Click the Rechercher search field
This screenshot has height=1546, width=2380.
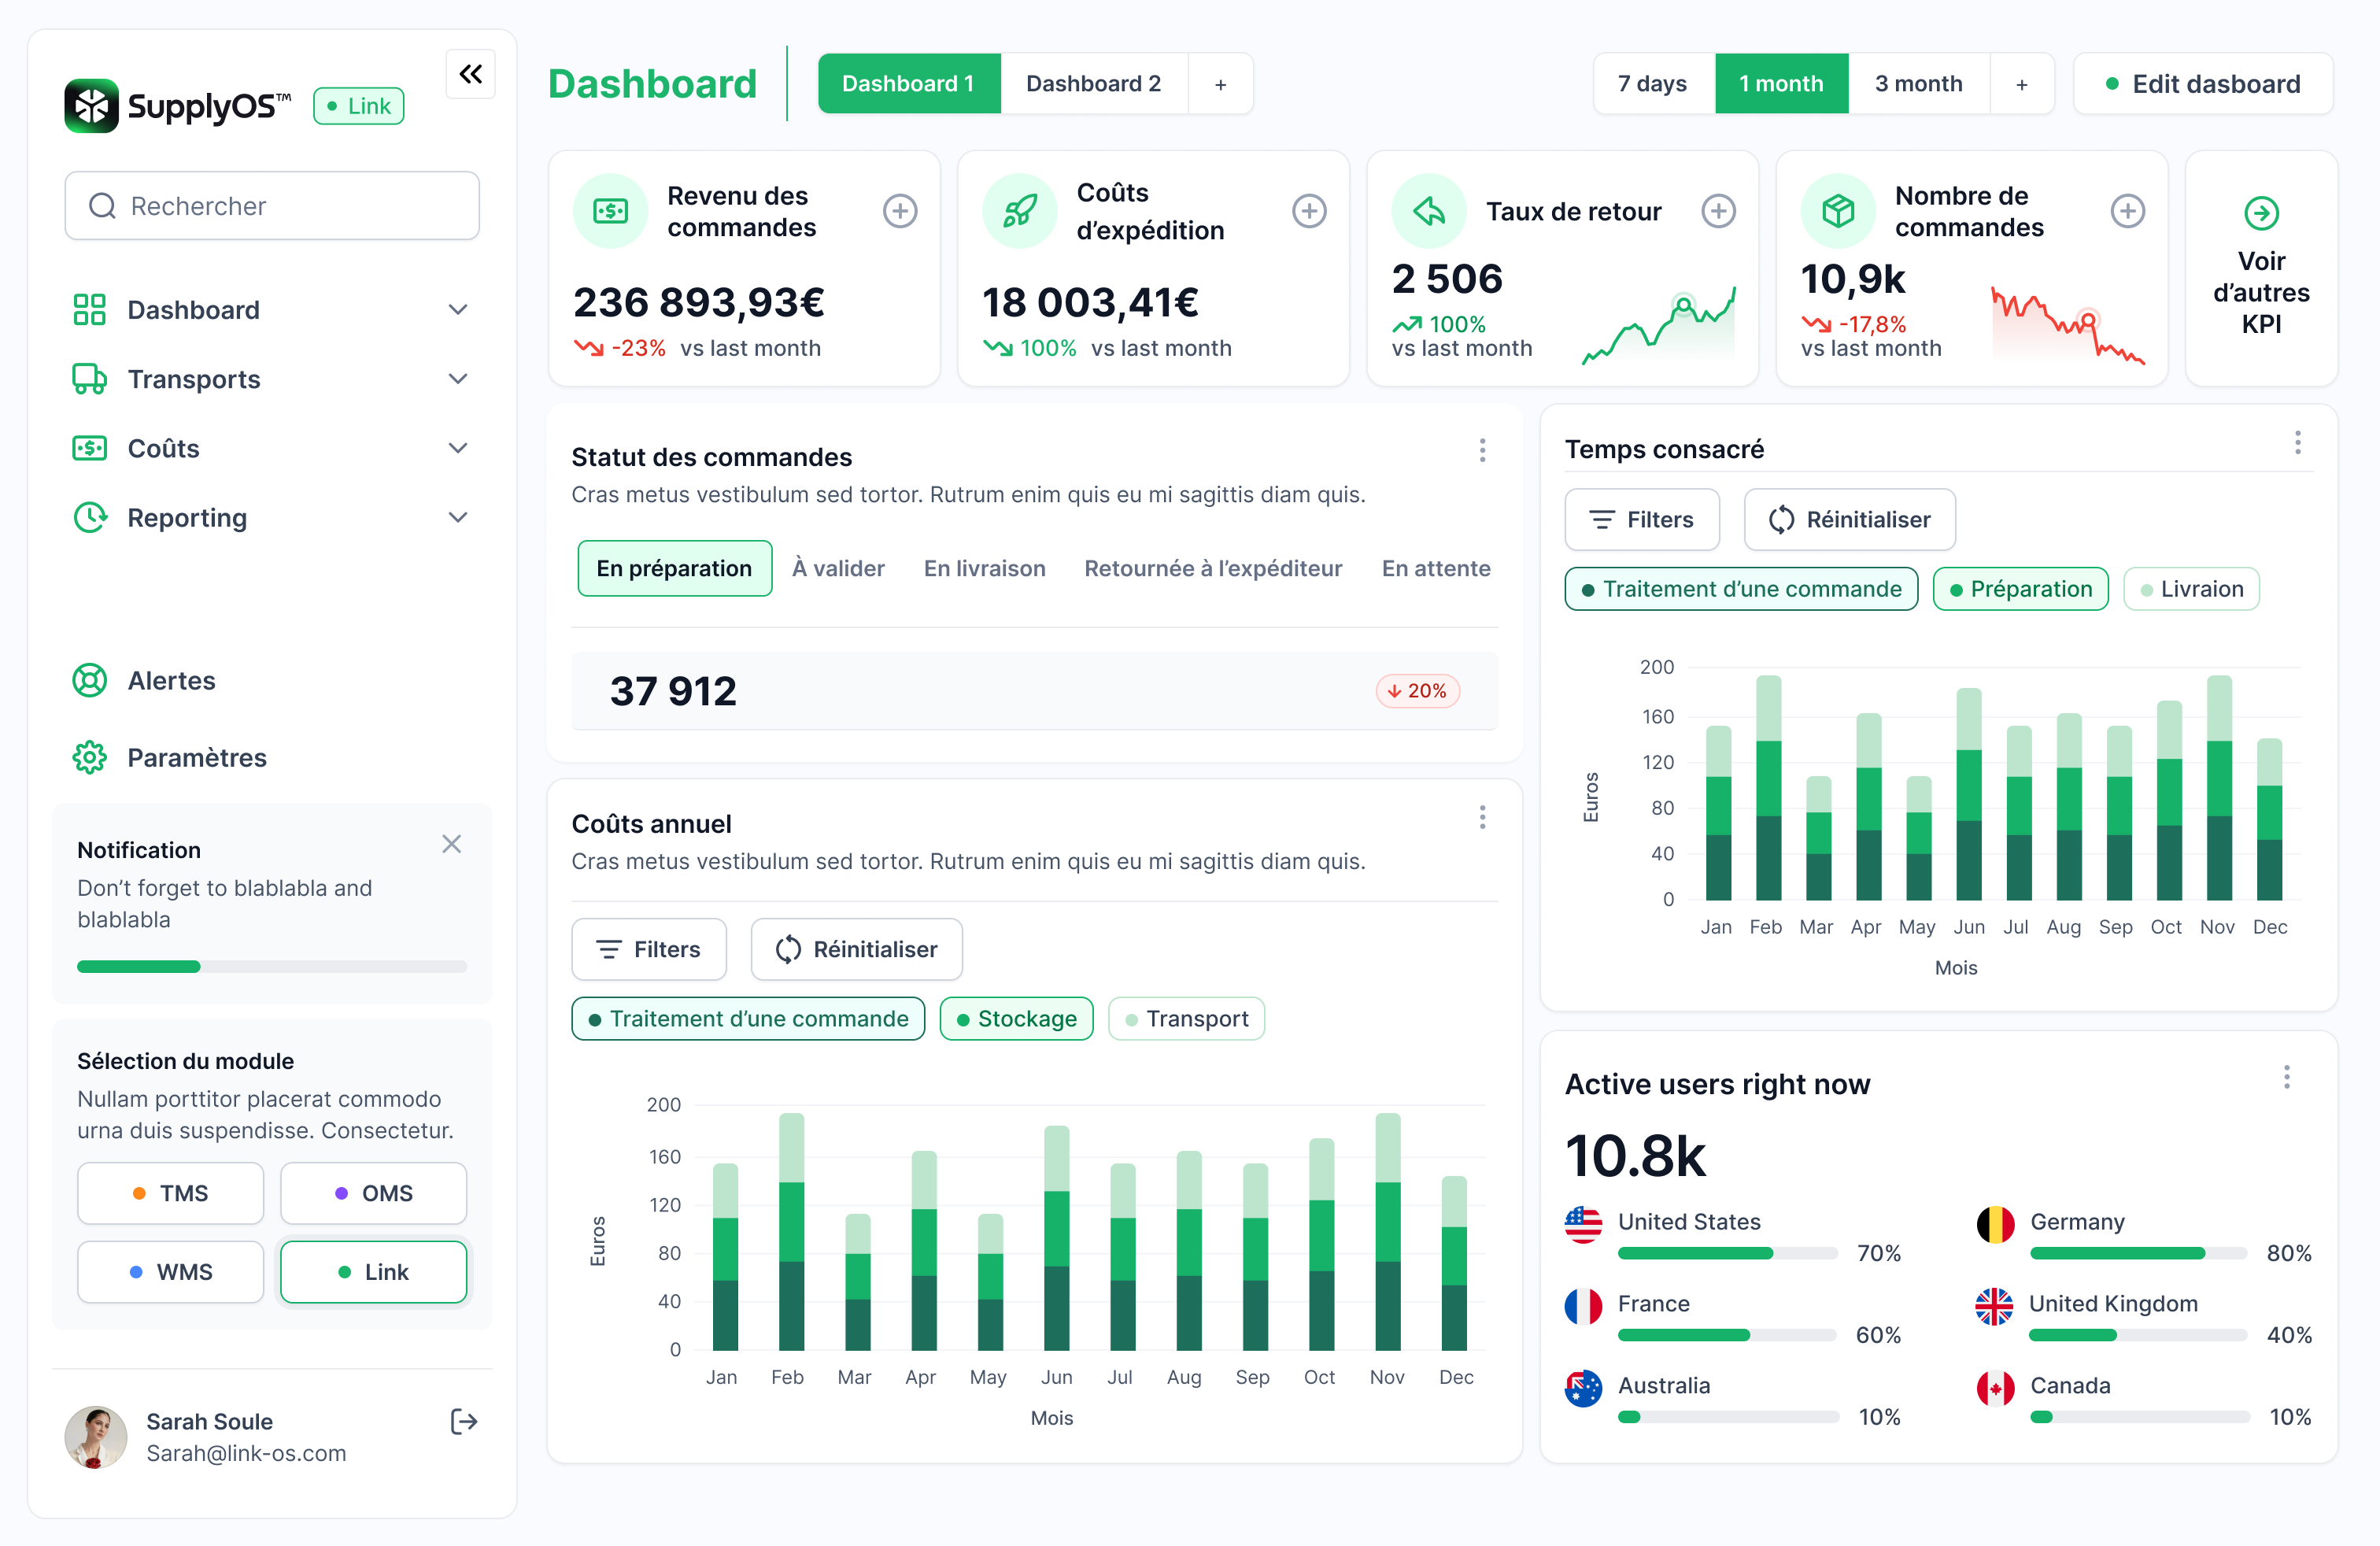[272, 206]
